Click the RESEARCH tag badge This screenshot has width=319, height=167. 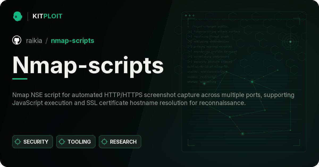coord(120,142)
